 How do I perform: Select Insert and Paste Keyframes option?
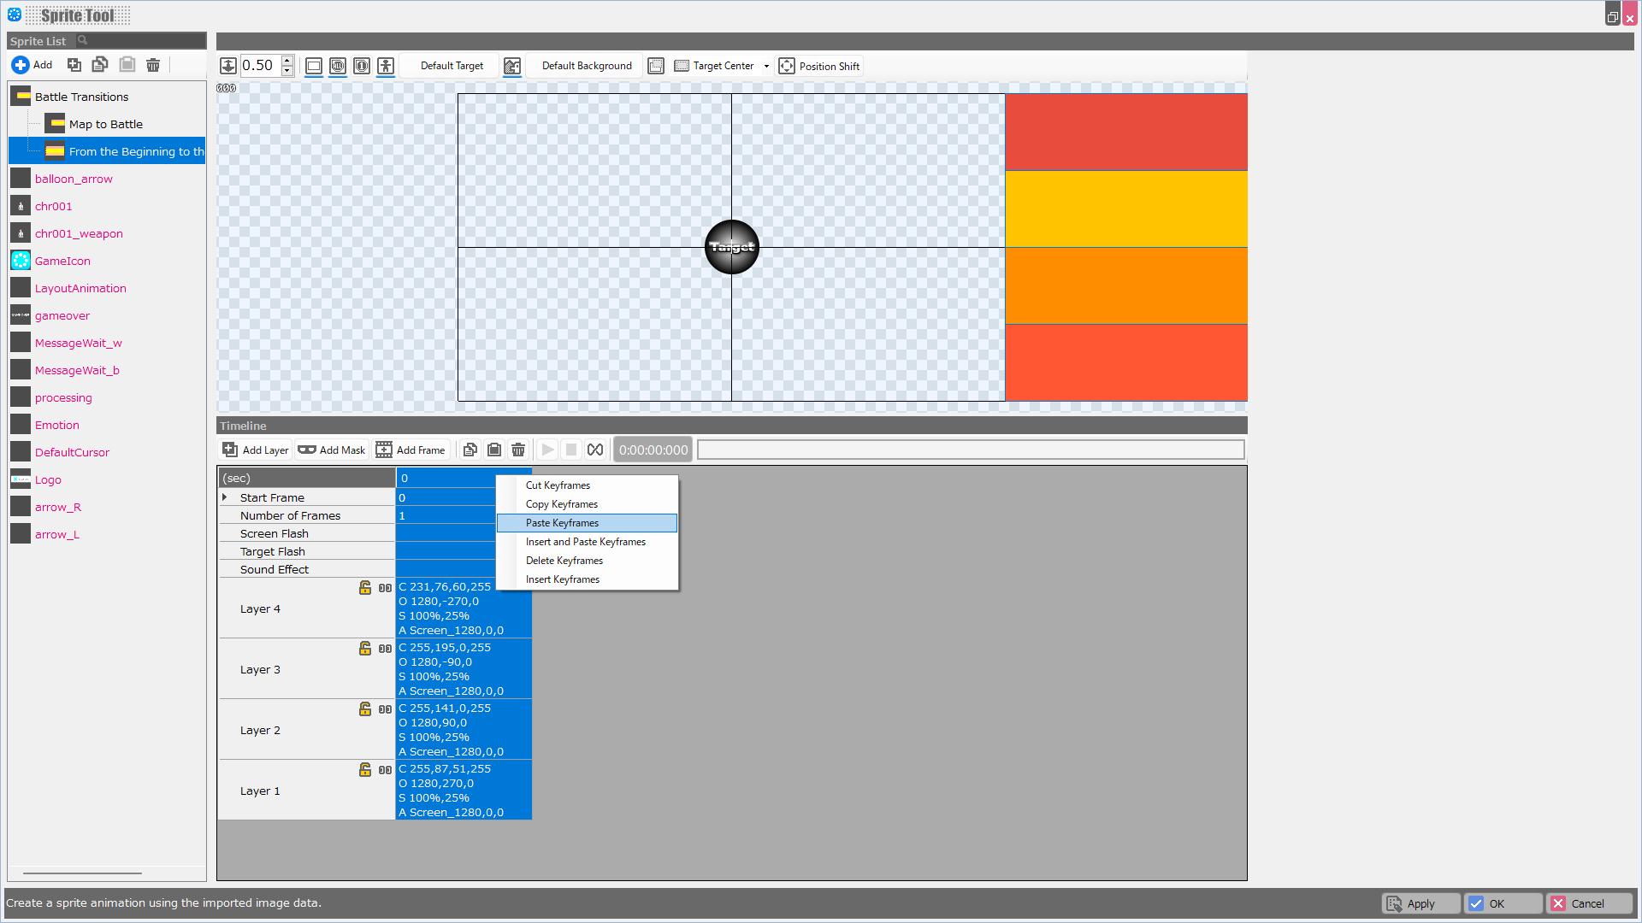[585, 541]
